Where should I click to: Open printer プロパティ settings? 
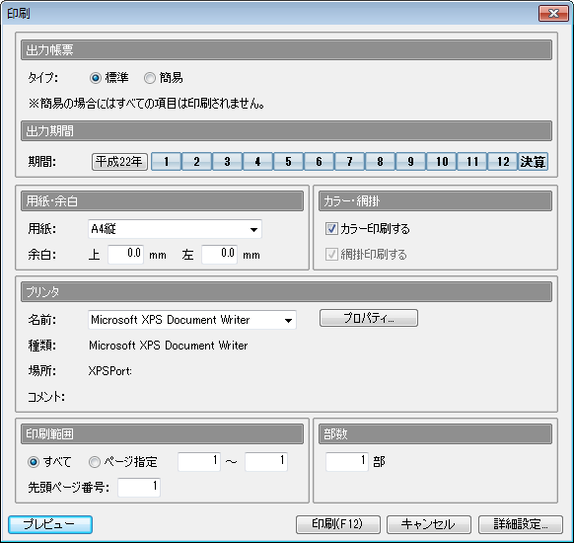click(369, 318)
